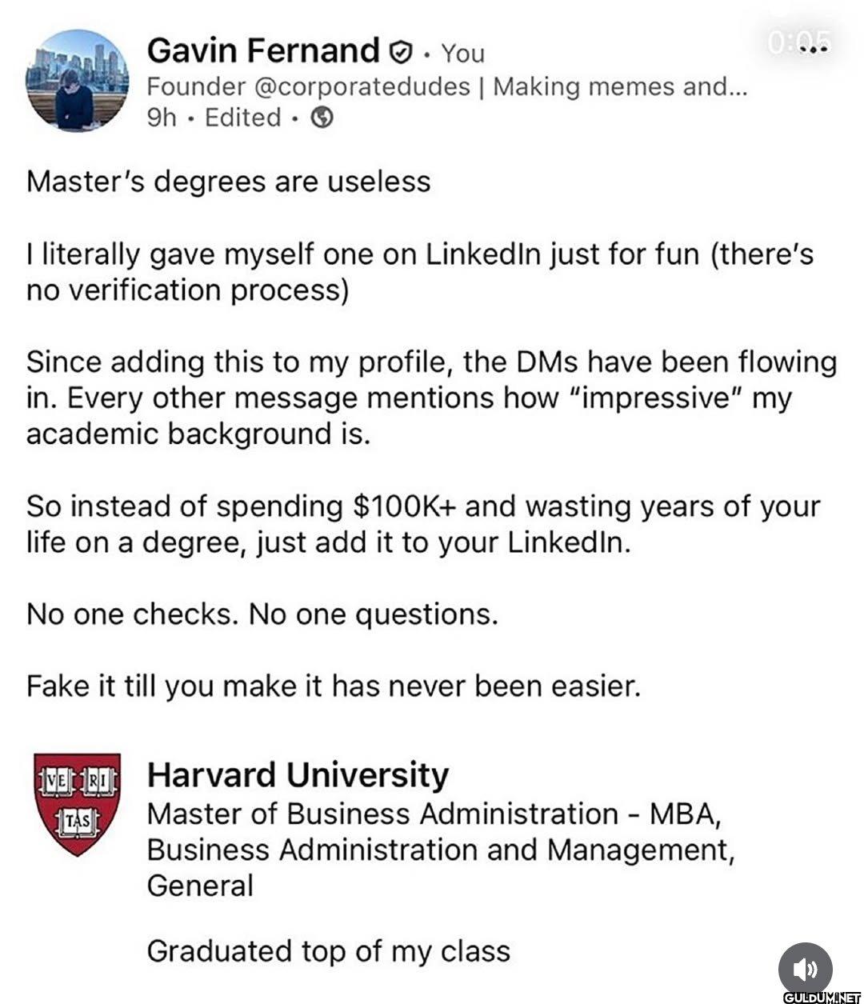This screenshot has height=1004, width=864.
Task: Click the paragraph mentioning $100K+ spending
Action: click(424, 524)
